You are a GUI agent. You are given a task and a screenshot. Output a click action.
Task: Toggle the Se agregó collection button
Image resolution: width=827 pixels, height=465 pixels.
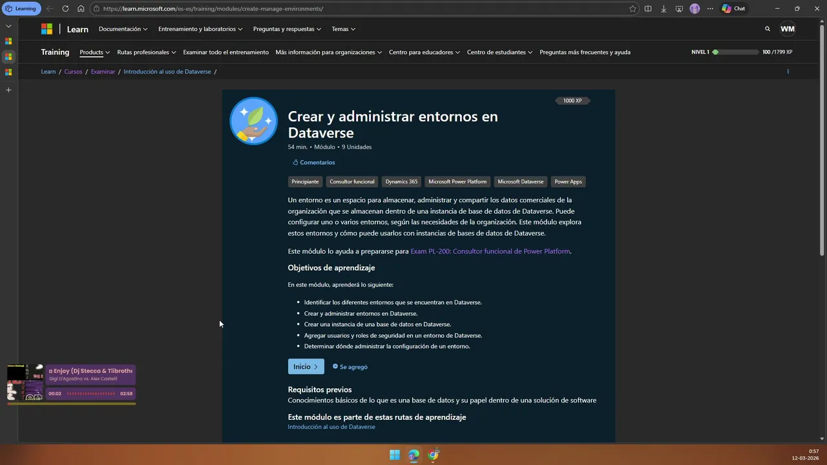(x=350, y=367)
